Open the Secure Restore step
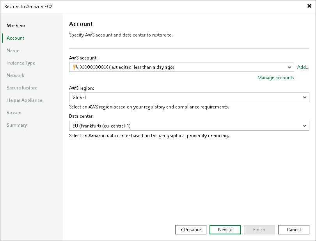The height and width of the screenshot is (241, 316). (22, 88)
